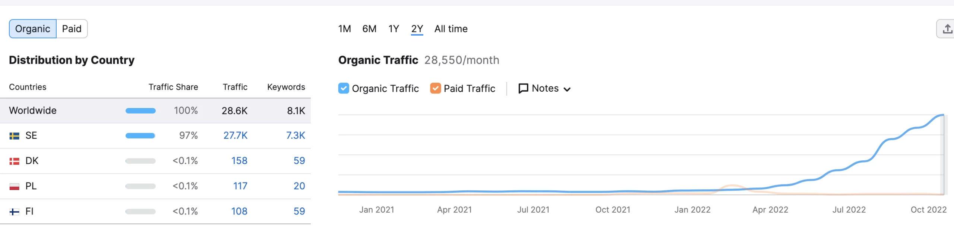Select the All time range

[451, 29]
